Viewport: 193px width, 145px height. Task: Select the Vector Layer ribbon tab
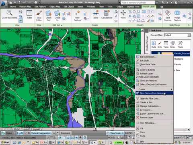[x=149, y=6]
